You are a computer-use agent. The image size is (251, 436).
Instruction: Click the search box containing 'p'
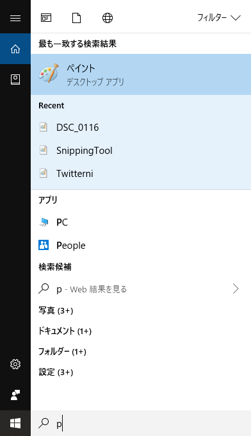point(141,423)
